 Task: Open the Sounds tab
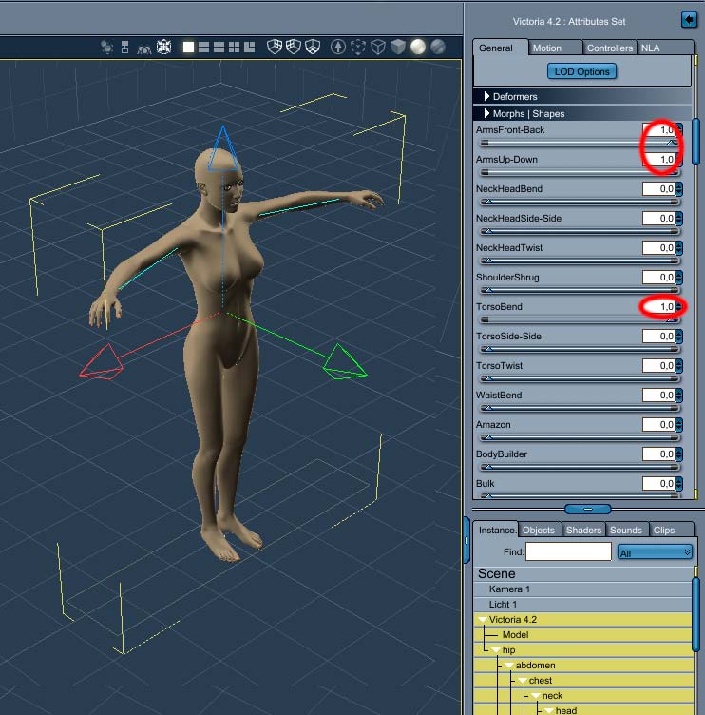[x=626, y=531]
